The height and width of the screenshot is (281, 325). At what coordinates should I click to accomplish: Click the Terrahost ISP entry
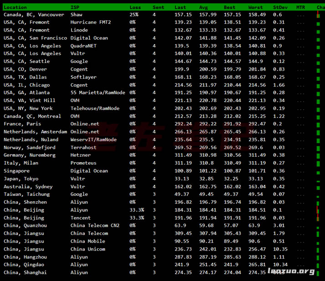(83, 148)
